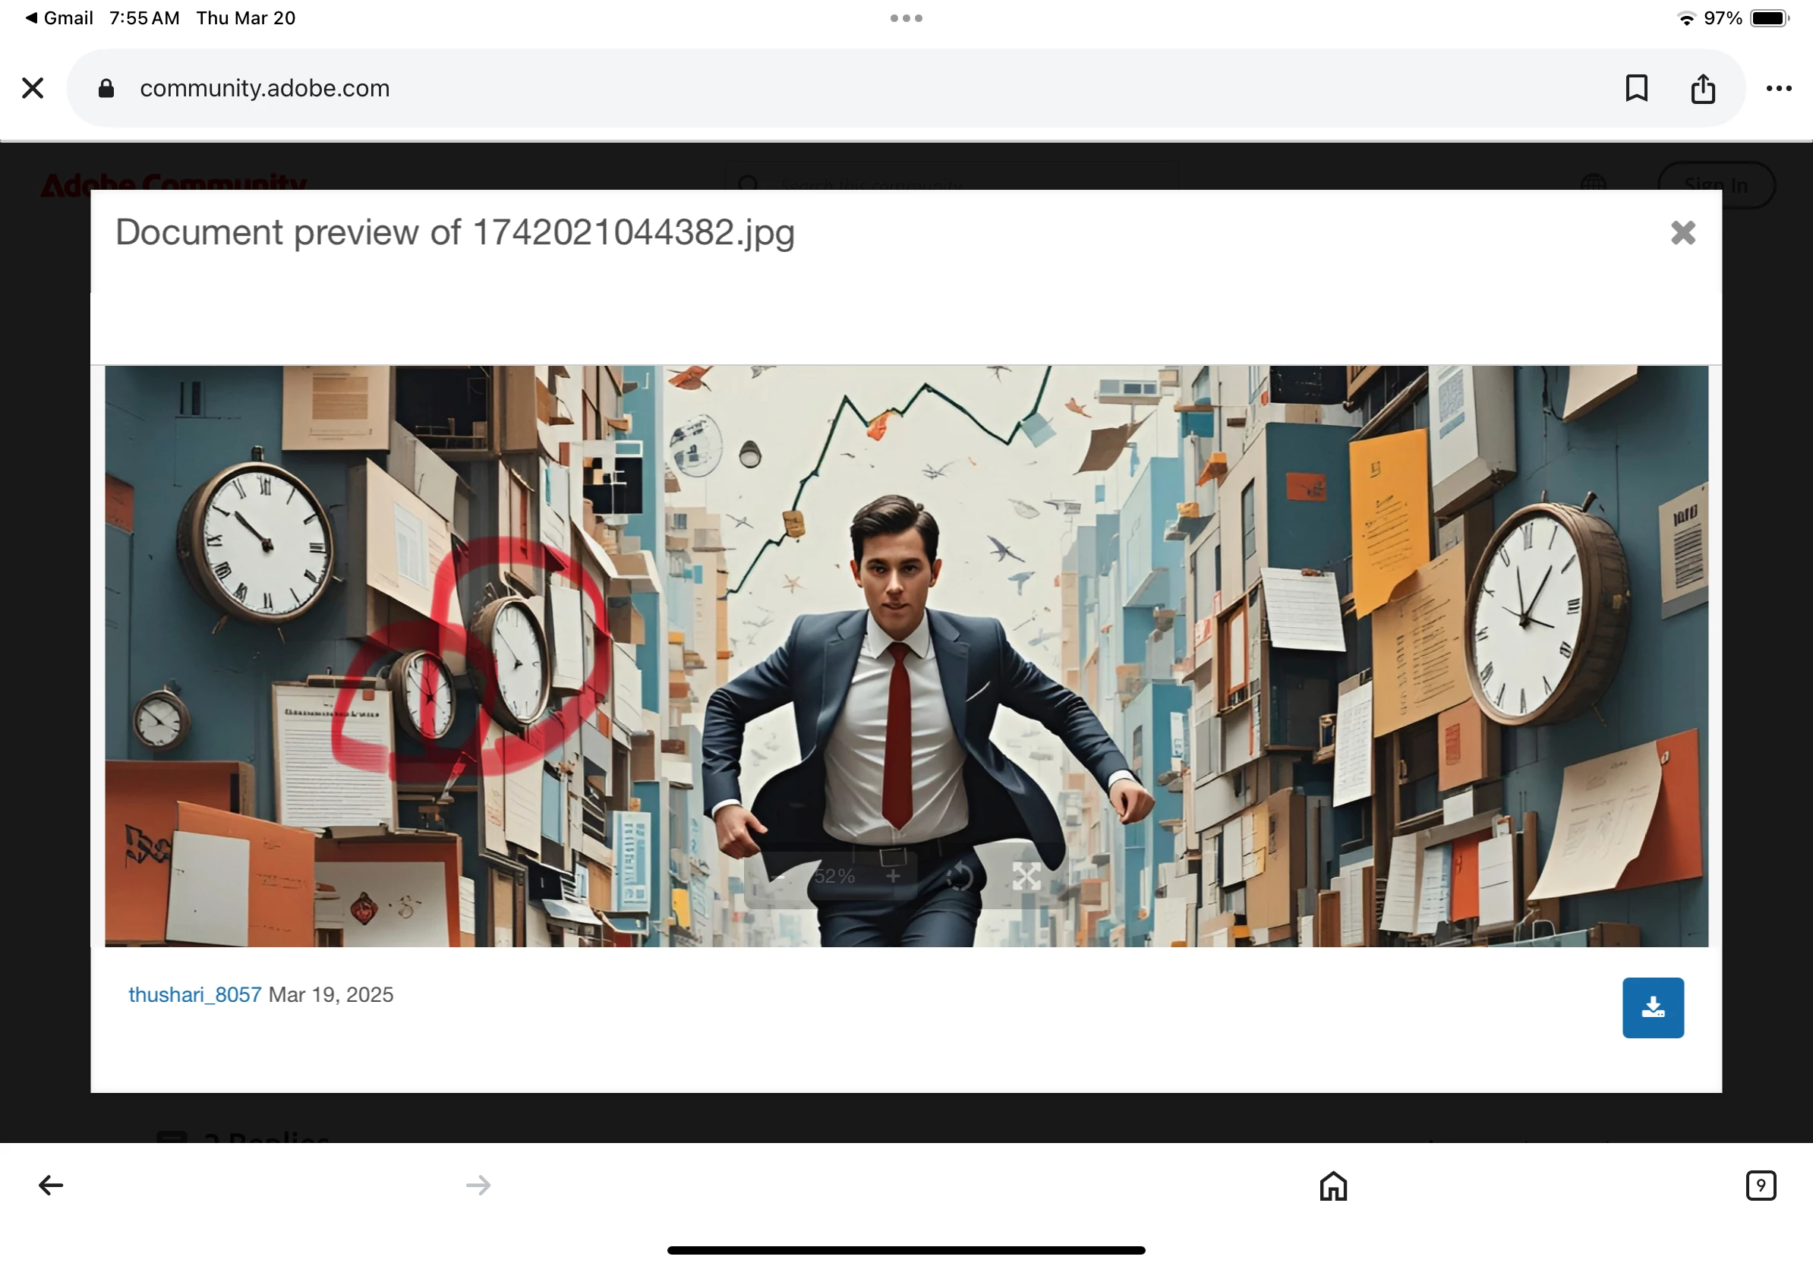Expand image preview to fullscreen
Viewport: 1813px width, 1266px height.
(x=1026, y=876)
